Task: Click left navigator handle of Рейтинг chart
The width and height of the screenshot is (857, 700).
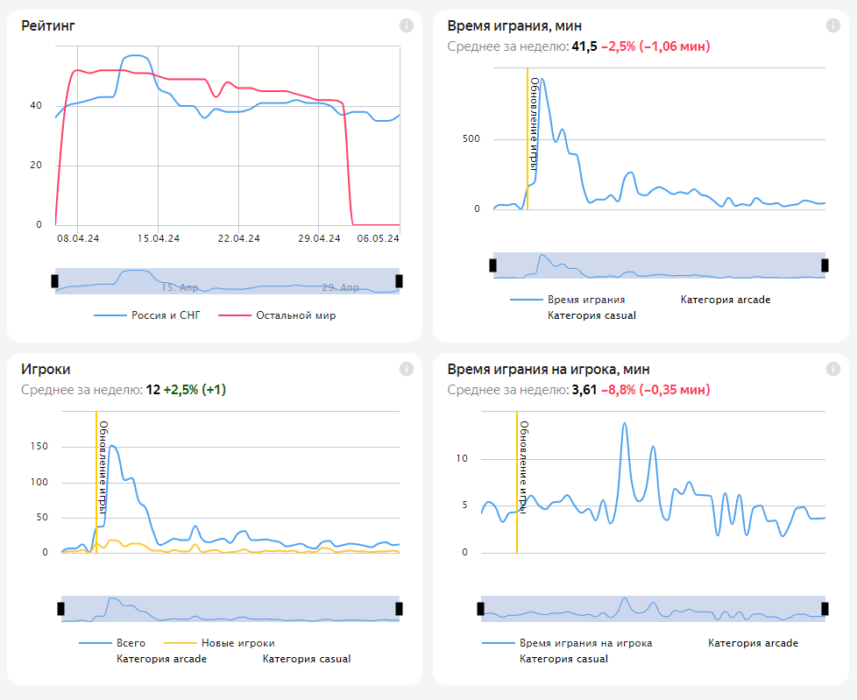Action: (x=55, y=280)
